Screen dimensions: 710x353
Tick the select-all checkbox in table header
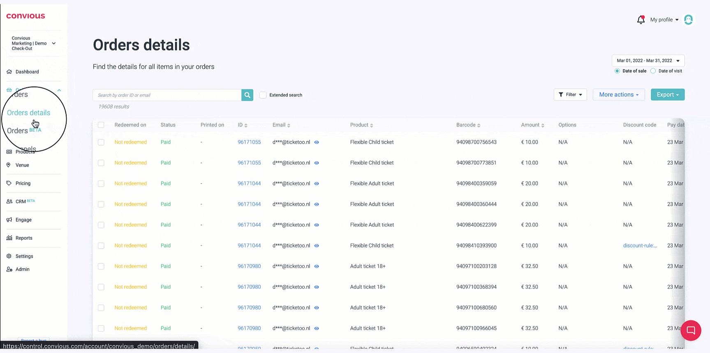(x=101, y=125)
